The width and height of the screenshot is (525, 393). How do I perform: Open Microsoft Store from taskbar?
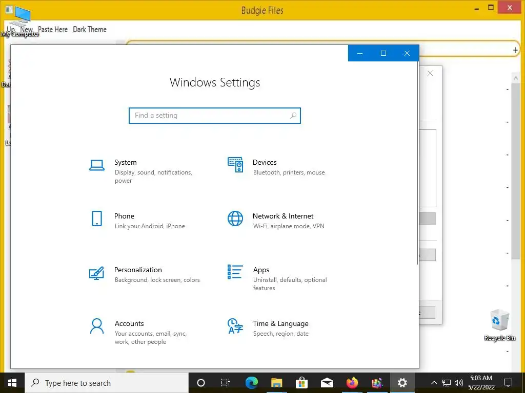pos(301,383)
